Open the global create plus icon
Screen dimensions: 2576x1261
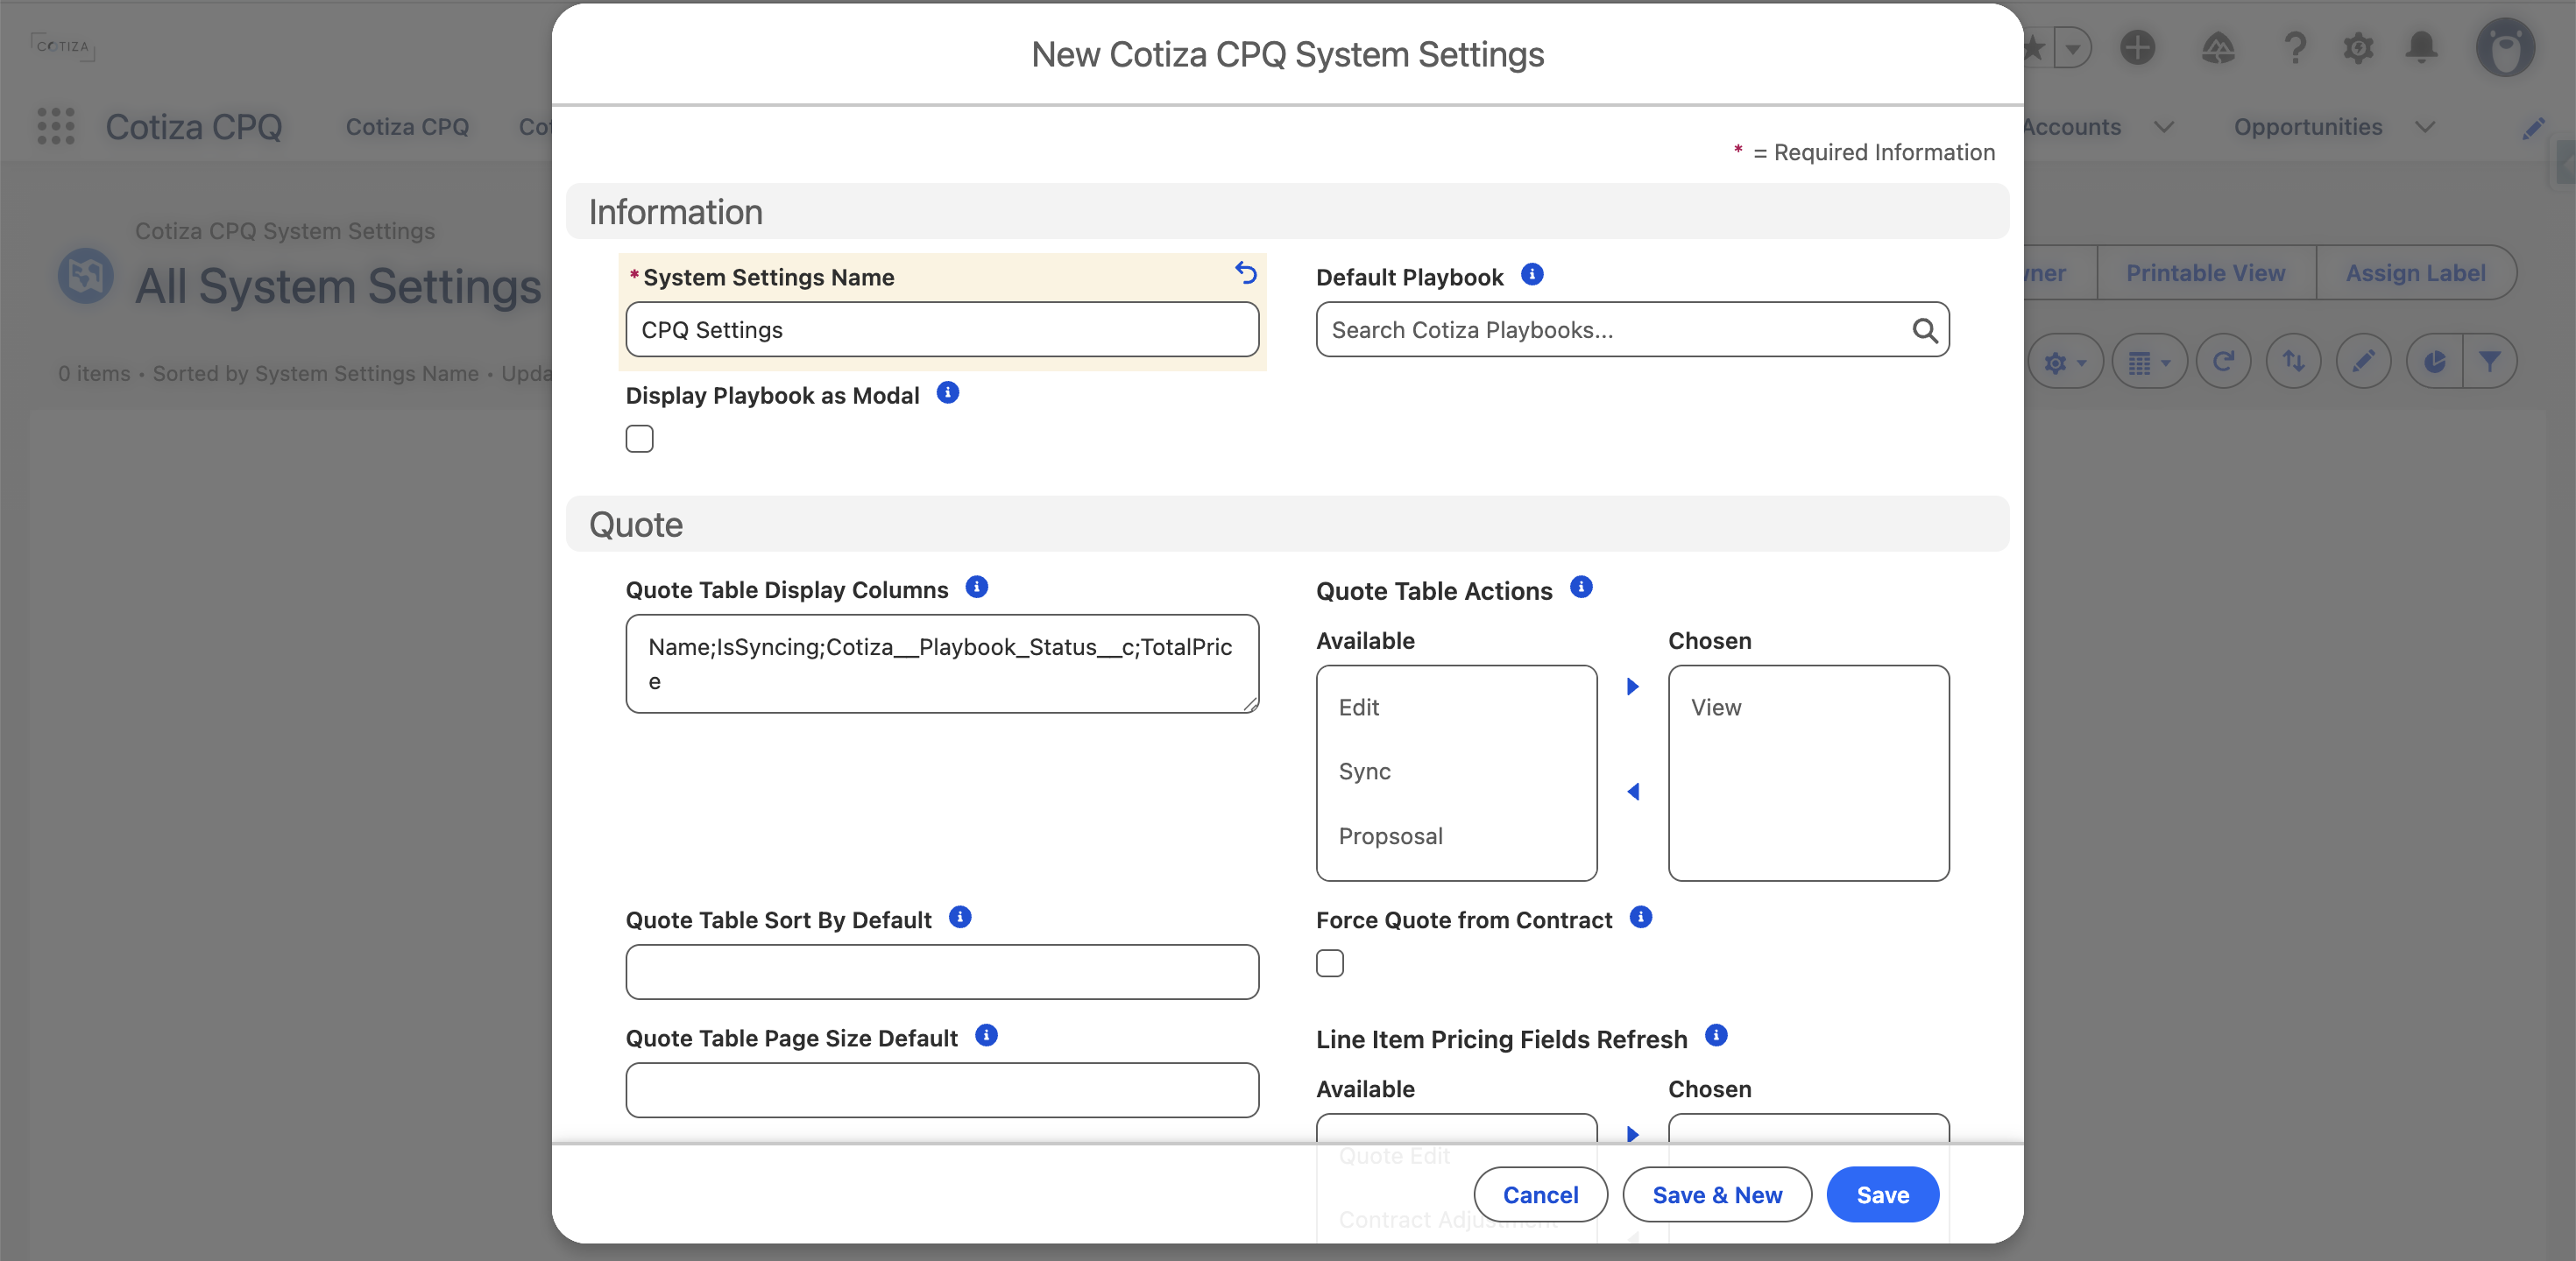tap(2138, 47)
